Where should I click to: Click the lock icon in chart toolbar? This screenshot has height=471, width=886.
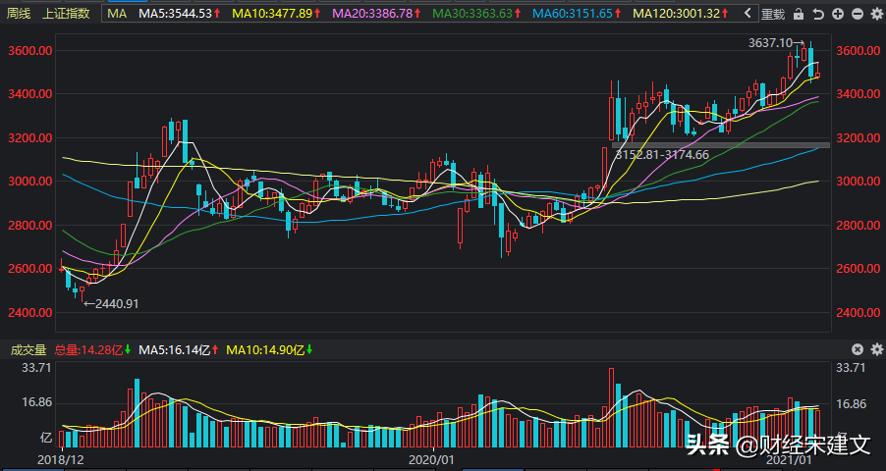[799, 14]
